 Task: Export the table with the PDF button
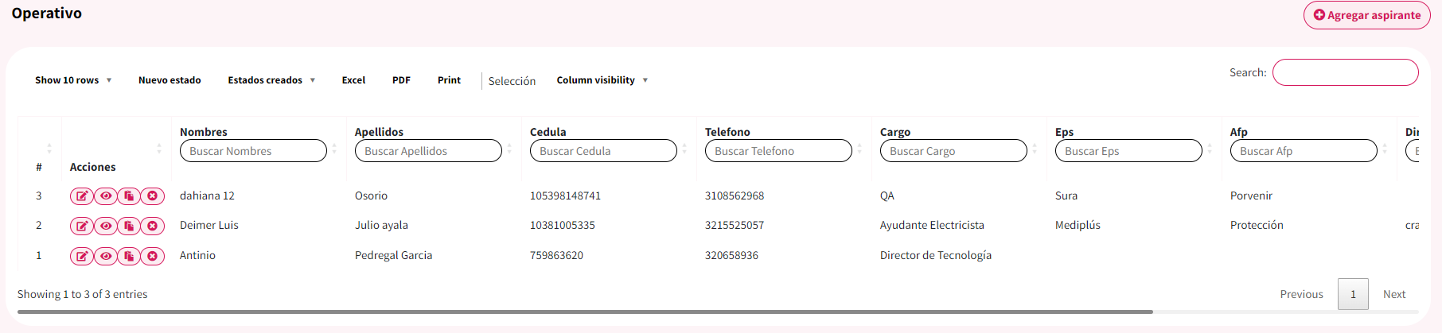tap(401, 80)
